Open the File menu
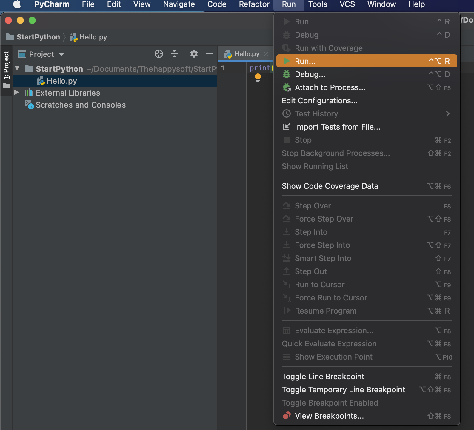 (x=88, y=4)
